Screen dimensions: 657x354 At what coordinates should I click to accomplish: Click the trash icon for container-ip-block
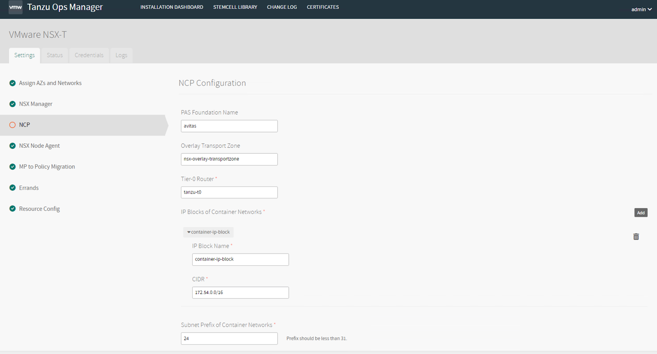(x=636, y=237)
